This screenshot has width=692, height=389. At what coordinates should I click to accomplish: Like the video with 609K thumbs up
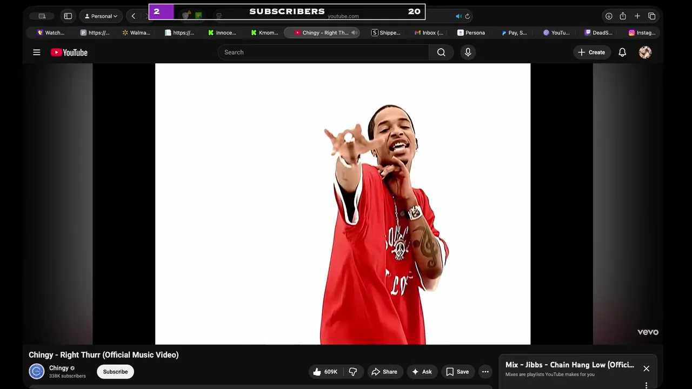(x=325, y=372)
